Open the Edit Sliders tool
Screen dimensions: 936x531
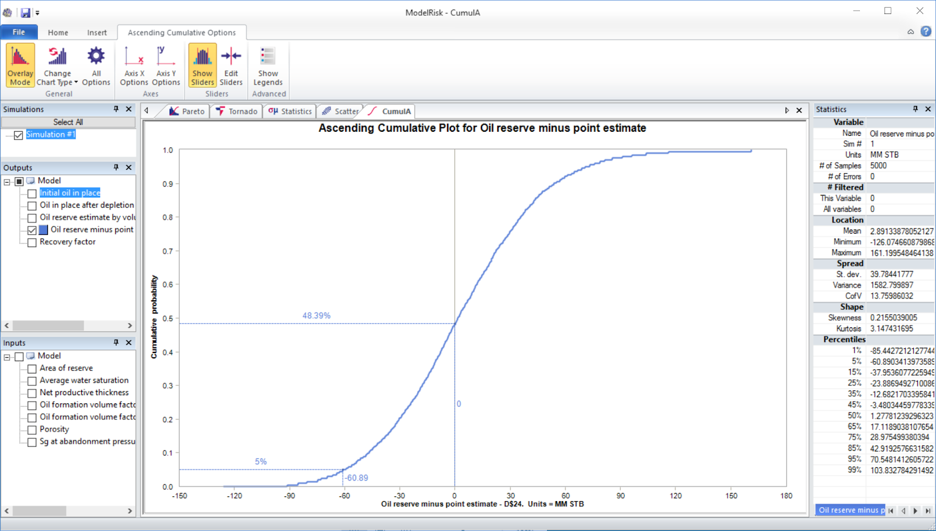[x=230, y=64]
